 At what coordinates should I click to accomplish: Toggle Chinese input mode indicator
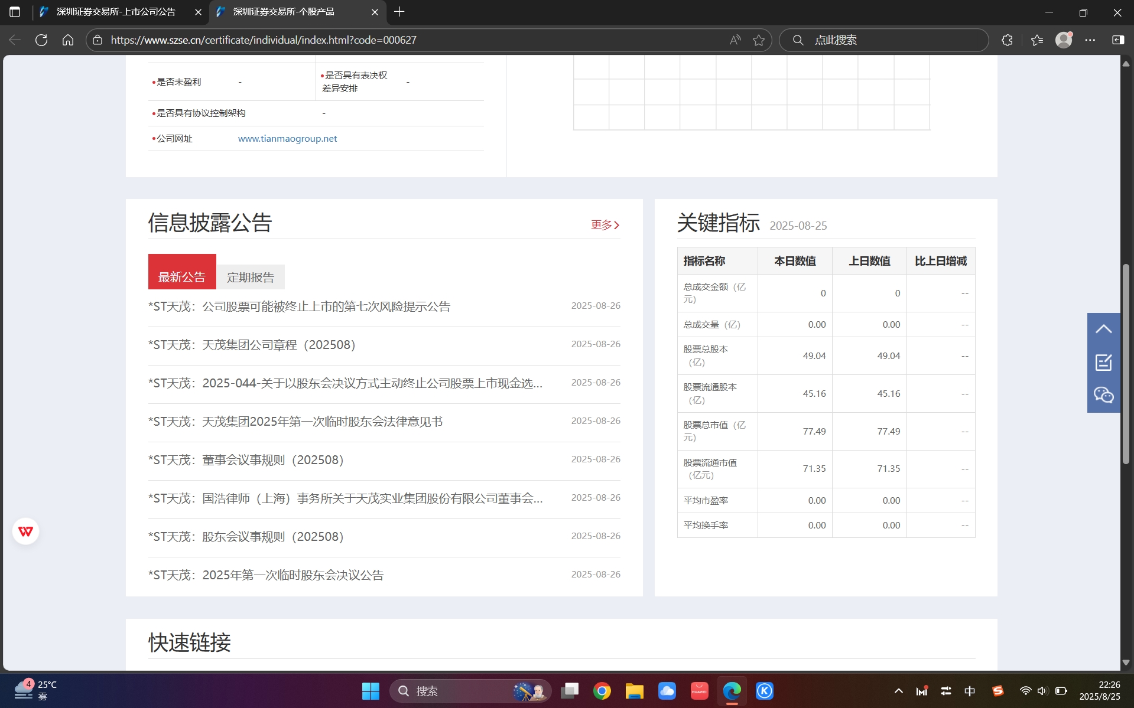970,691
